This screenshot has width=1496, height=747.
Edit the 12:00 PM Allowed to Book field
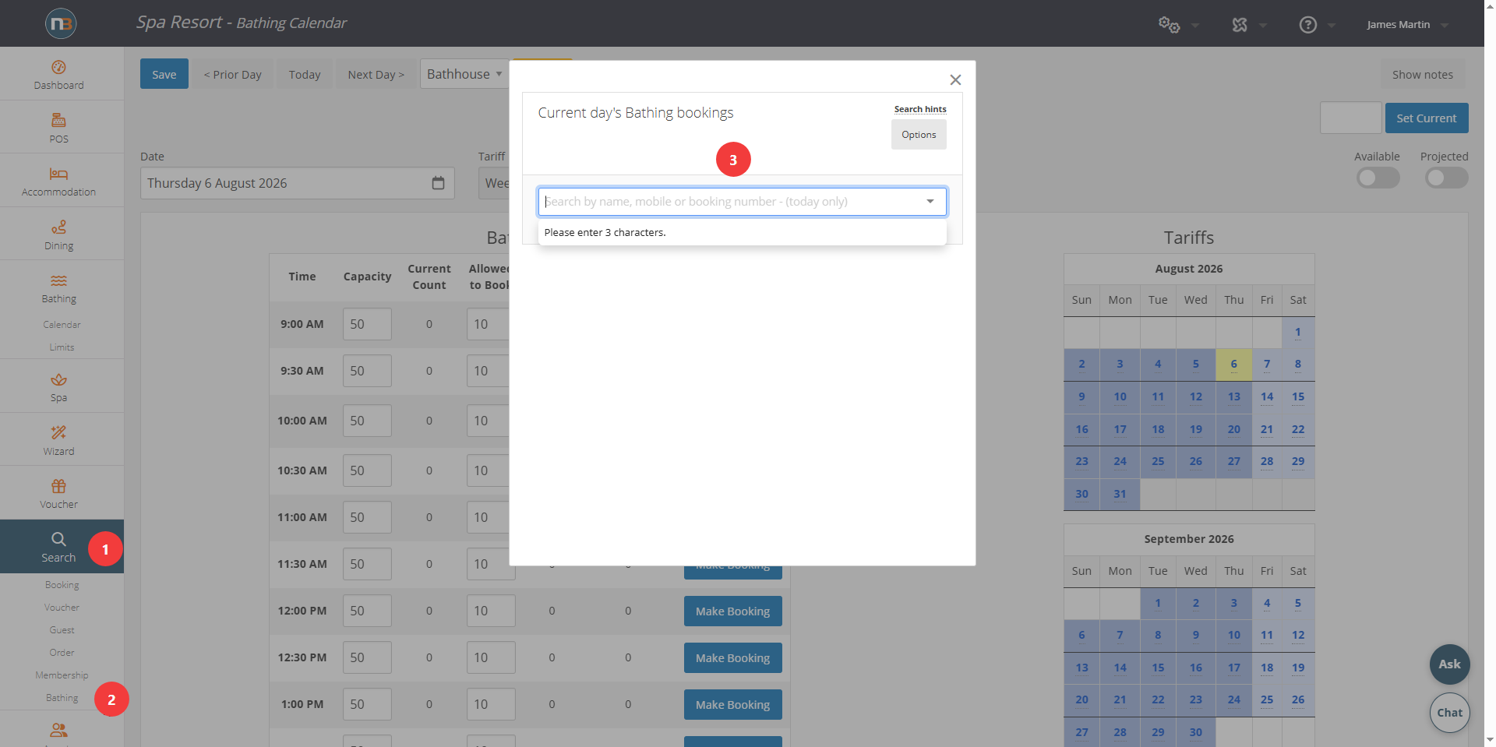pos(491,611)
